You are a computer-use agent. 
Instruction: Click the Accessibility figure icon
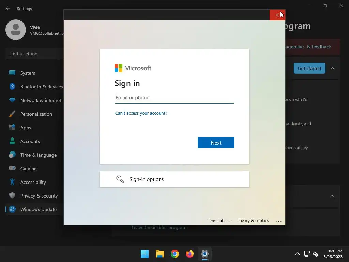click(12, 182)
